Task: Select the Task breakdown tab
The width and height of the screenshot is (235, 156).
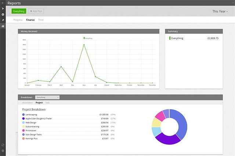Action: click(48, 103)
